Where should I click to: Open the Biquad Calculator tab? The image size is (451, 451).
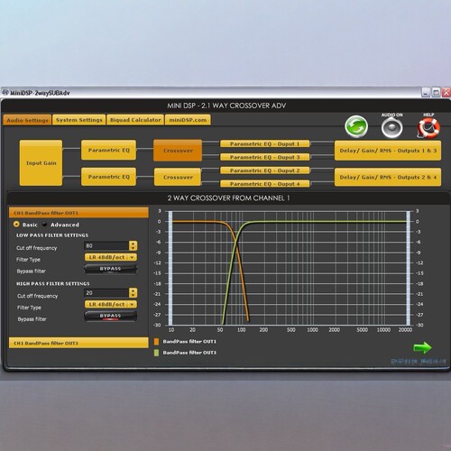tap(135, 120)
